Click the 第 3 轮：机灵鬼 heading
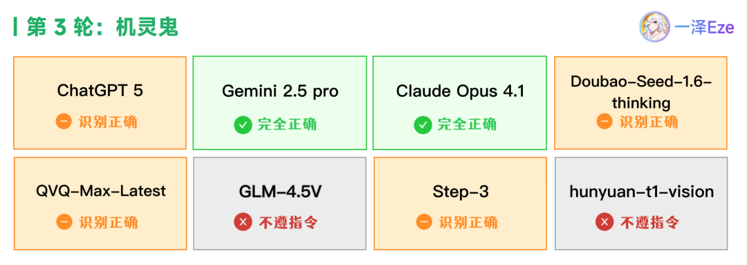The height and width of the screenshot is (265, 747). click(102, 27)
